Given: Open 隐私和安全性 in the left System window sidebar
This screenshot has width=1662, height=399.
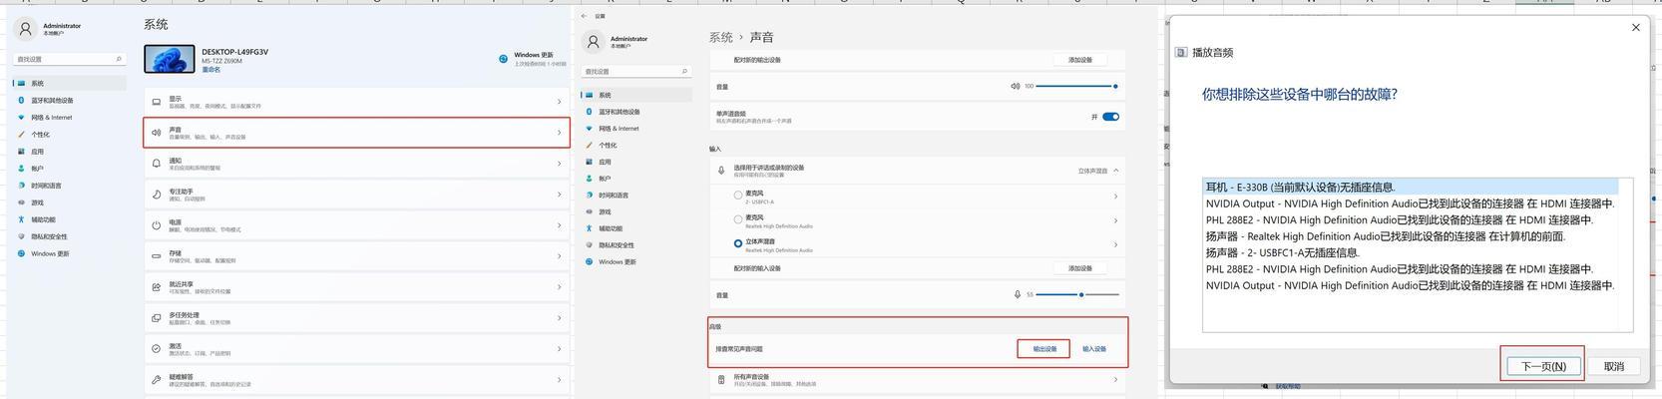Looking at the screenshot, I should pos(49,236).
